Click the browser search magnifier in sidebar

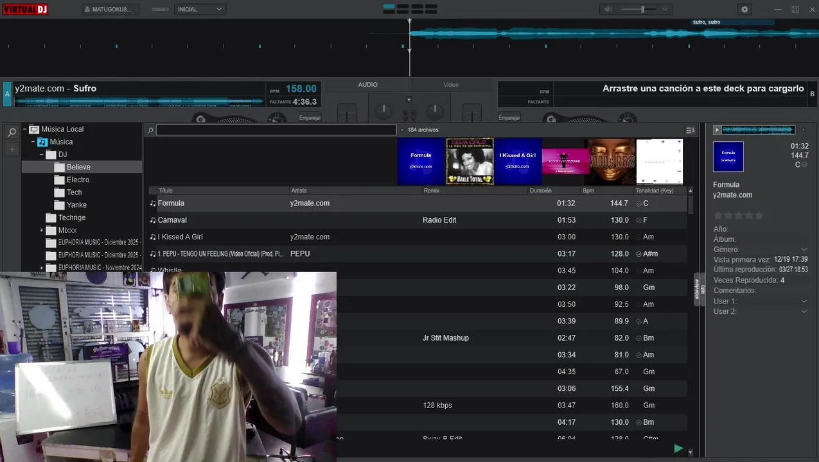tap(12, 132)
